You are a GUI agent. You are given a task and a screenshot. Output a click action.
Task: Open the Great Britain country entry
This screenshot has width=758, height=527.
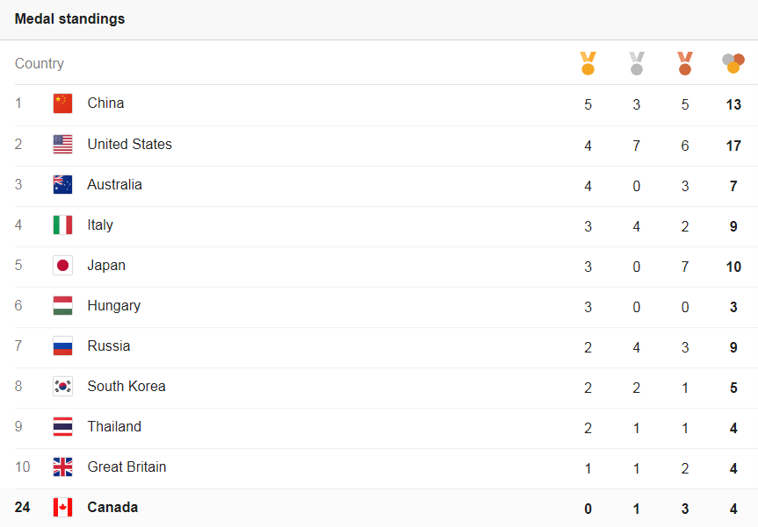click(x=126, y=467)
